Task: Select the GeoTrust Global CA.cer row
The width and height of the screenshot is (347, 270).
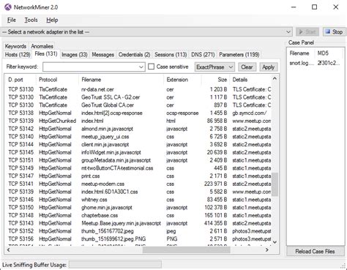Action: pos(138,105)
